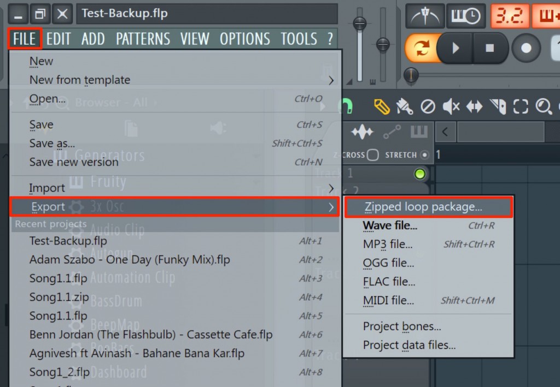Select the Slice tool (razor icon)
The image size is (560, 387).
click(x=498, y=106)
